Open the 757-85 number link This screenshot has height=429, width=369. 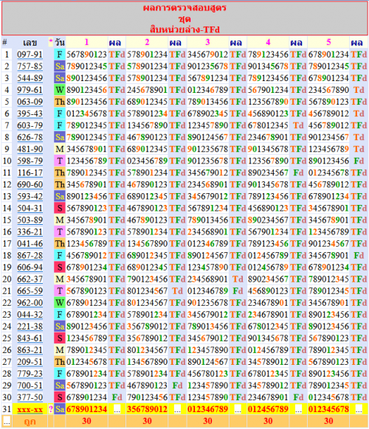(x=30, y=66)
